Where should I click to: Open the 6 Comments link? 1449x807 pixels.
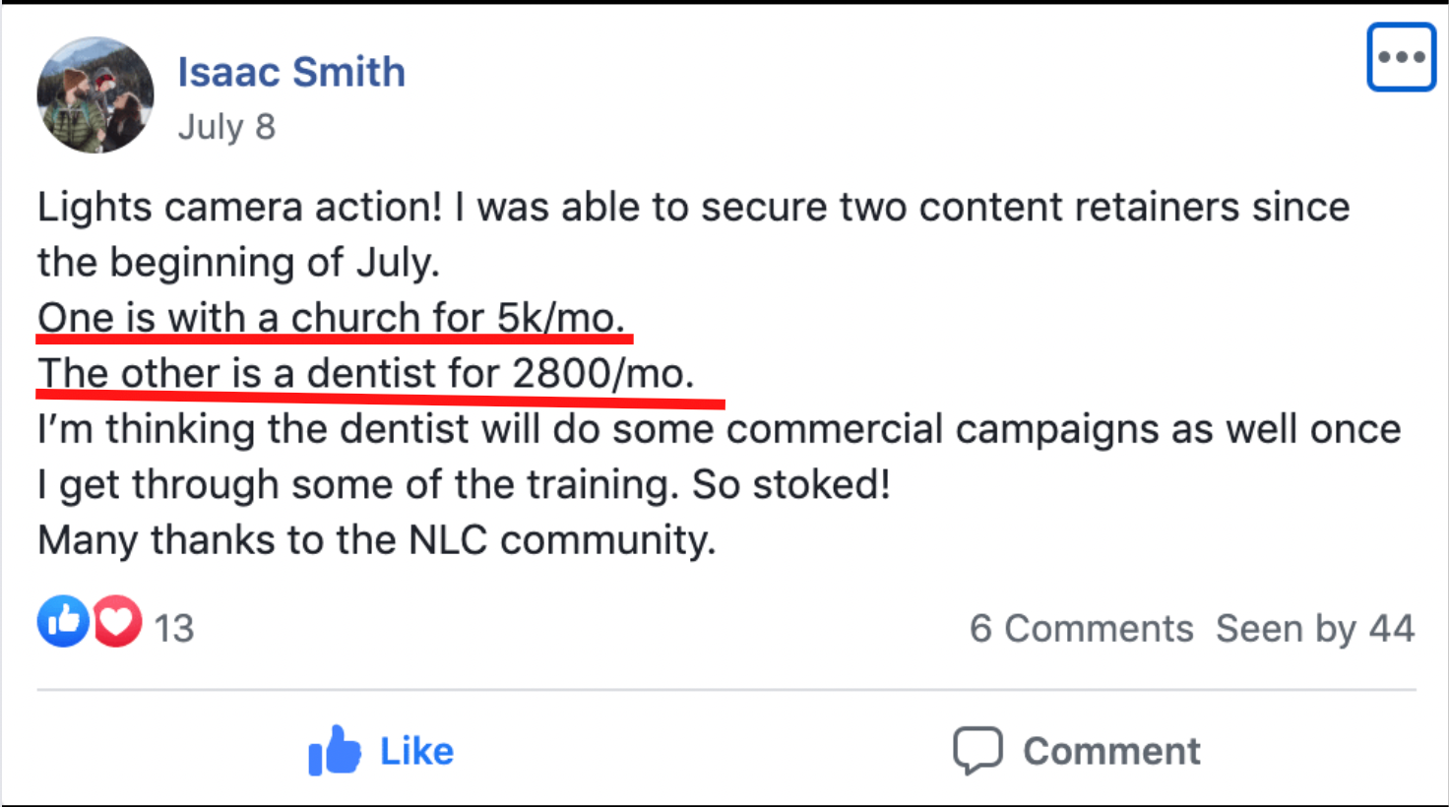coord(1081,628)
